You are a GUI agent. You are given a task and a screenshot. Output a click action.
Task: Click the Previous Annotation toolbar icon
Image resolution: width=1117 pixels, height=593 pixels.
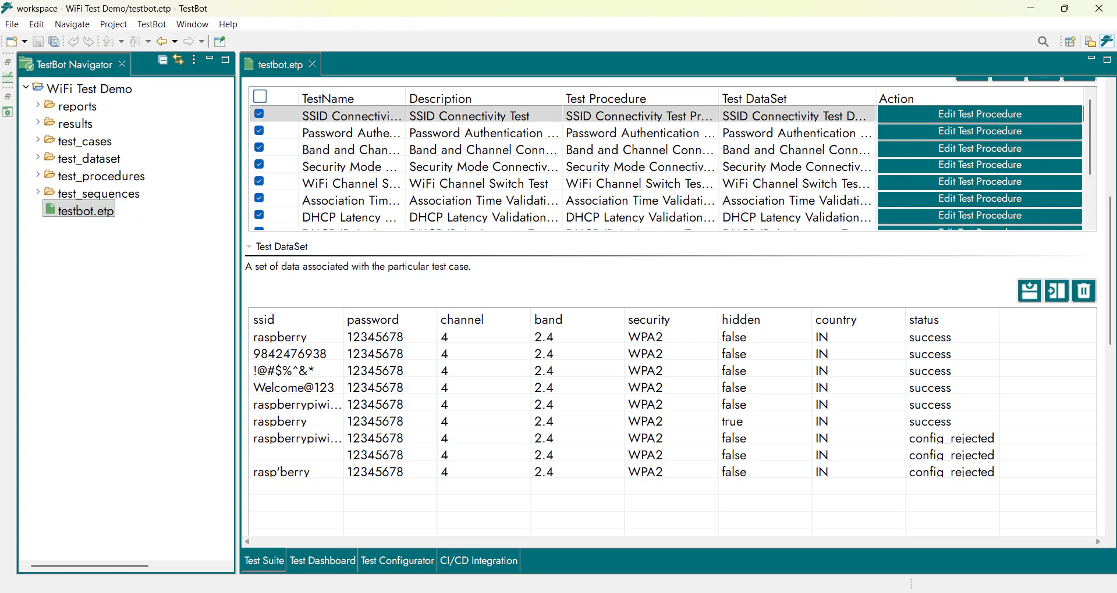tap(134, 41)
